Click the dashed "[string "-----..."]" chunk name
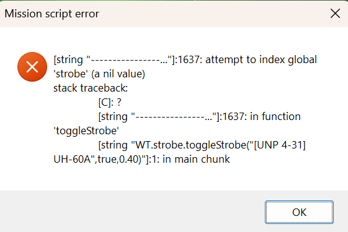Screen dimensions: 348x232 [x=115, y=60]
